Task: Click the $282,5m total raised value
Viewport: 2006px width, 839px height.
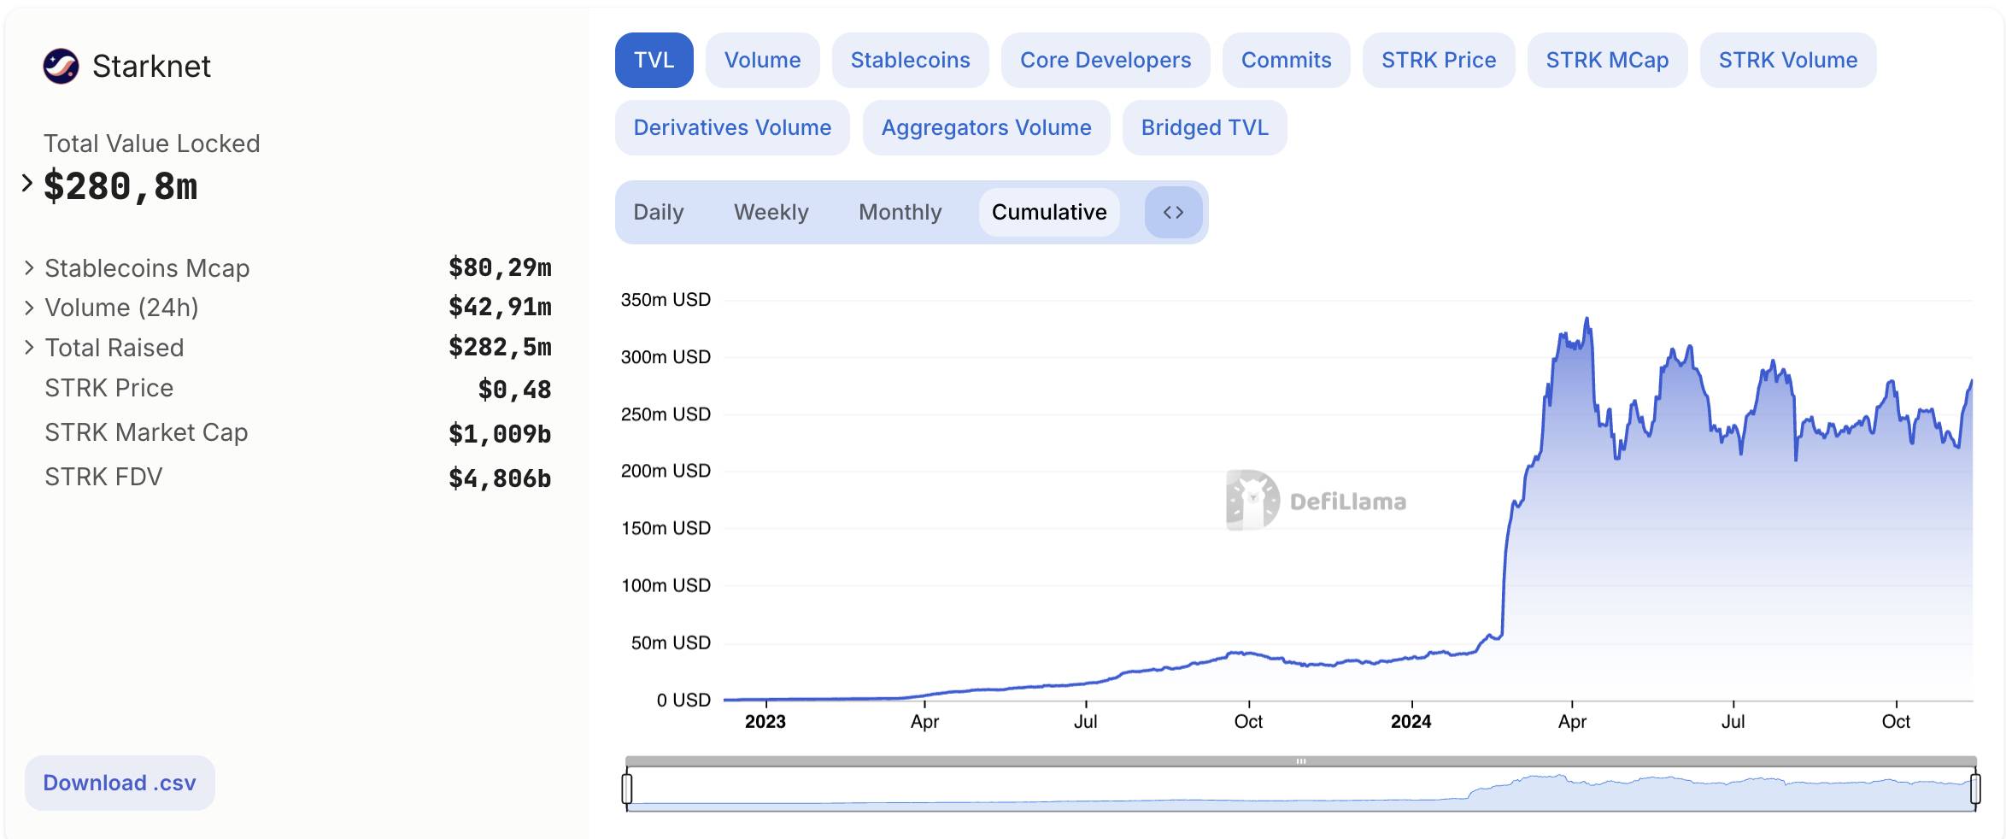Action: 500,347
